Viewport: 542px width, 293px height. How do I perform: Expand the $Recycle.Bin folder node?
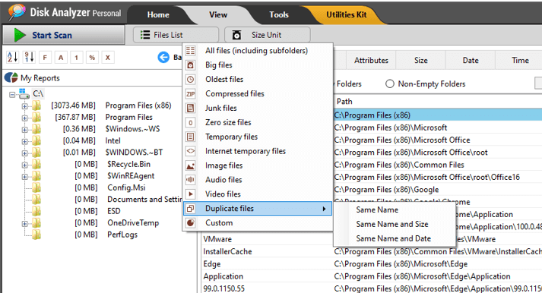(x=25, y=165)
